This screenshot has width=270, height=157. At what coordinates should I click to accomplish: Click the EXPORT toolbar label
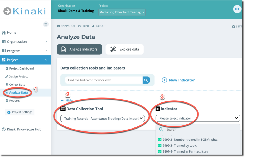pyautogui.click(x=101, y=26)
